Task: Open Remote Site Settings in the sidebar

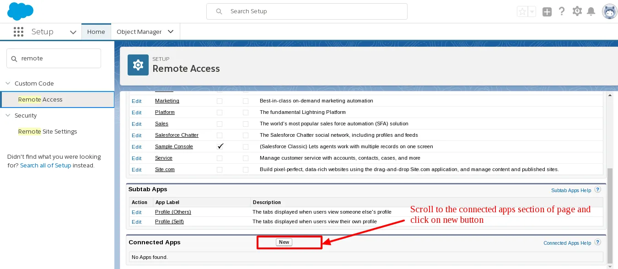Action: pos(48,131)
